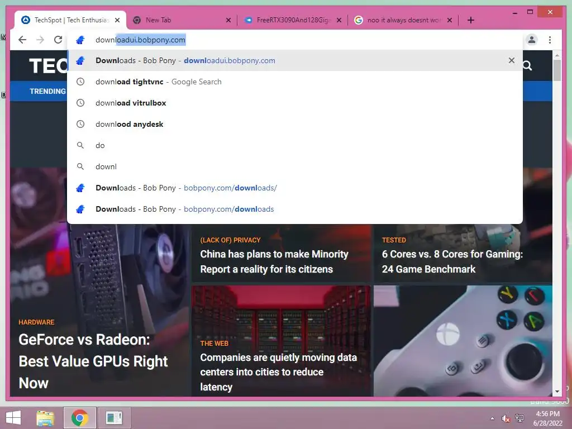The width and height of the screenshot is (572, 429).
Task: Choose the 'download vitrulbox' history suggestion
Action: pos(295,103)
